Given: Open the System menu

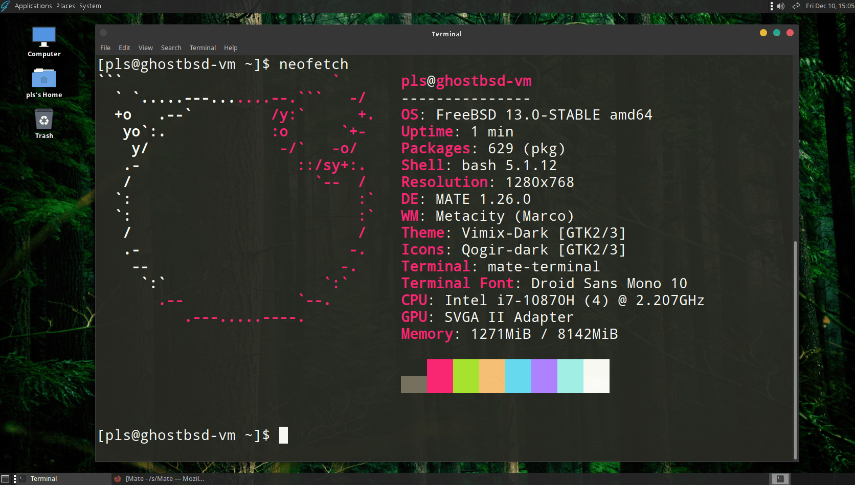Looking at the screenshot, I should point(90,6).
